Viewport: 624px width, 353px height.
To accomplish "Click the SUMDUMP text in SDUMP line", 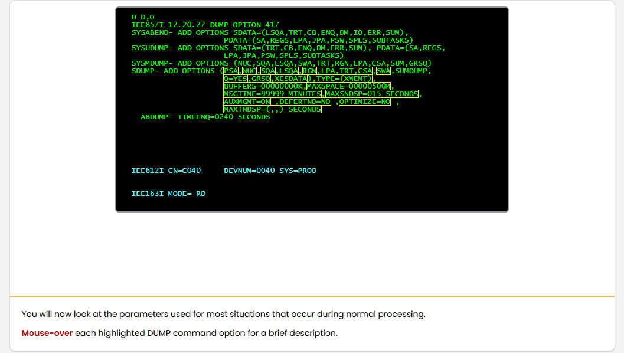I will pyautogui.click(x=411, y=71).
